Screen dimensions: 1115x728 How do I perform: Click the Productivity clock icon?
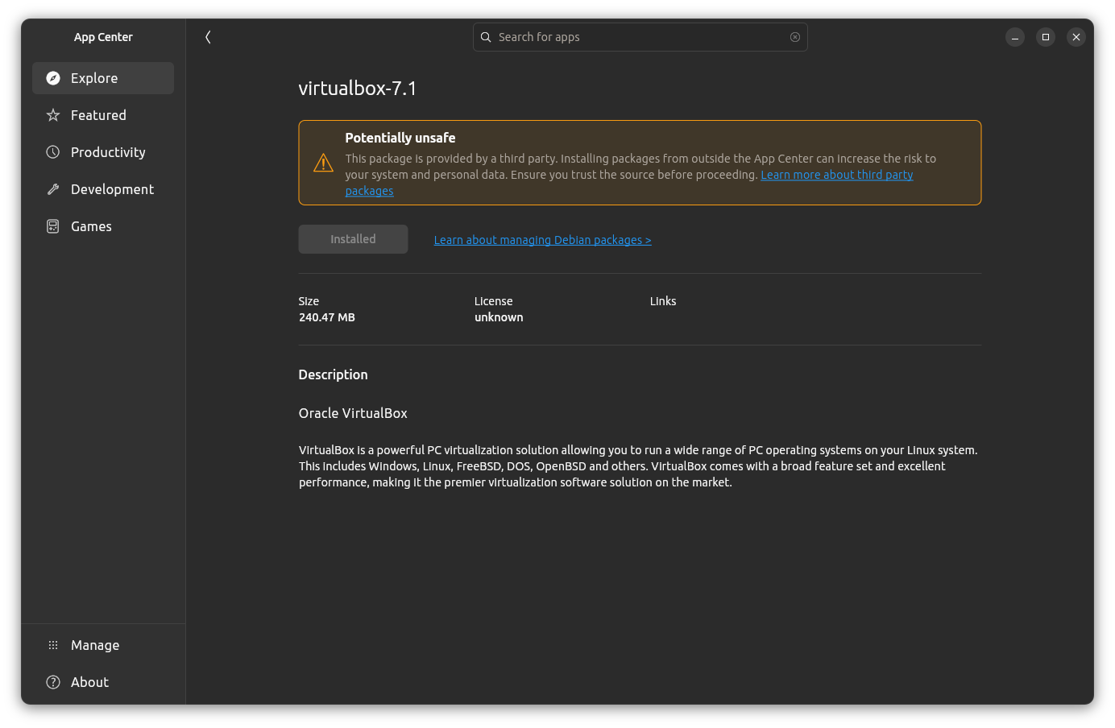[x=53, y=152]
